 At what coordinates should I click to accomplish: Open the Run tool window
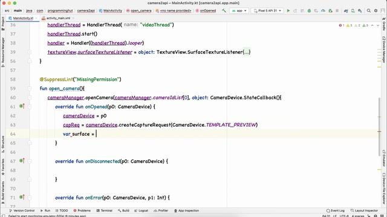(45, 210)
